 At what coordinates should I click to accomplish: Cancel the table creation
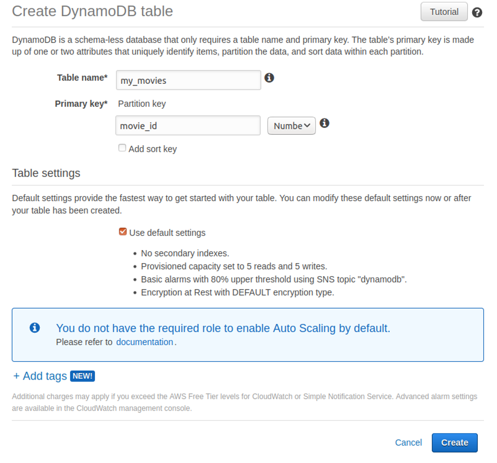click(x=408, y=442)
